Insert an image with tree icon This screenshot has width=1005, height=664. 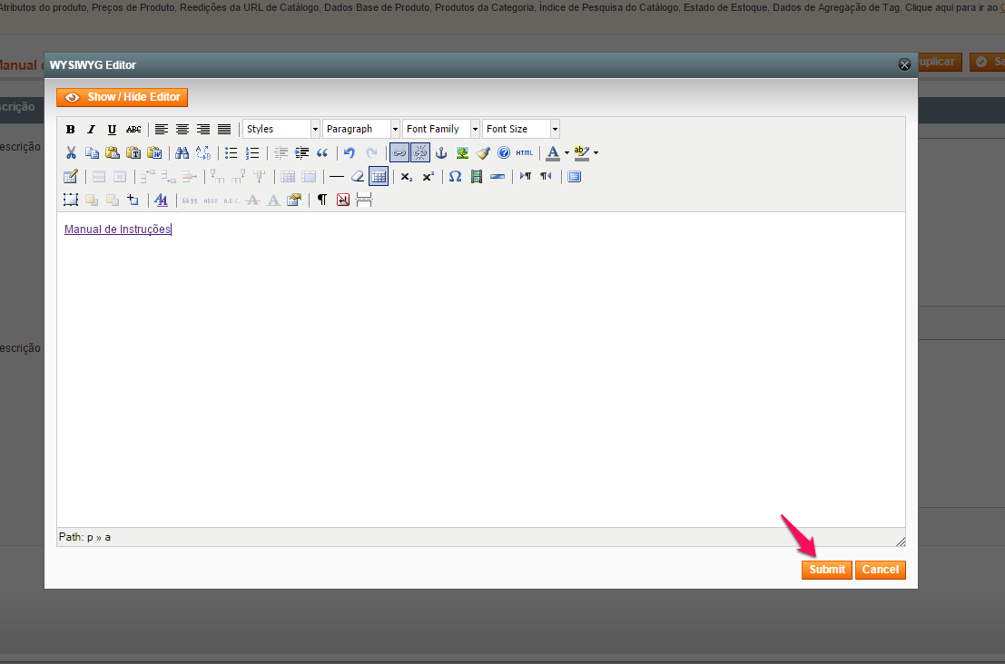(462, 152)
